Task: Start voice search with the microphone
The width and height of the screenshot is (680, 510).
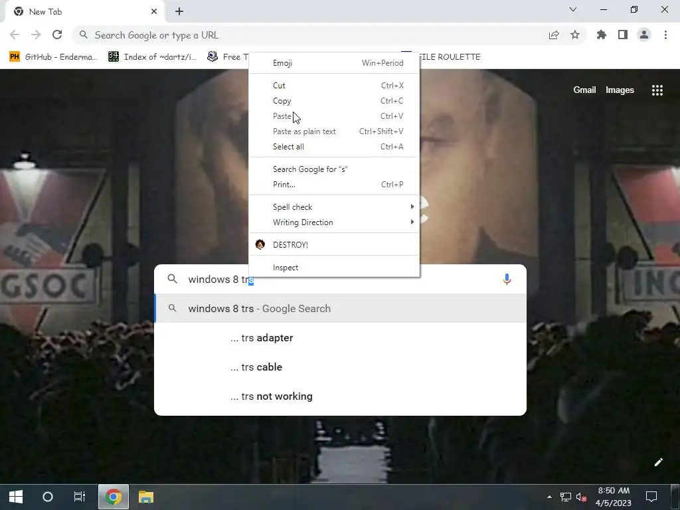Action: click(507, 280)
